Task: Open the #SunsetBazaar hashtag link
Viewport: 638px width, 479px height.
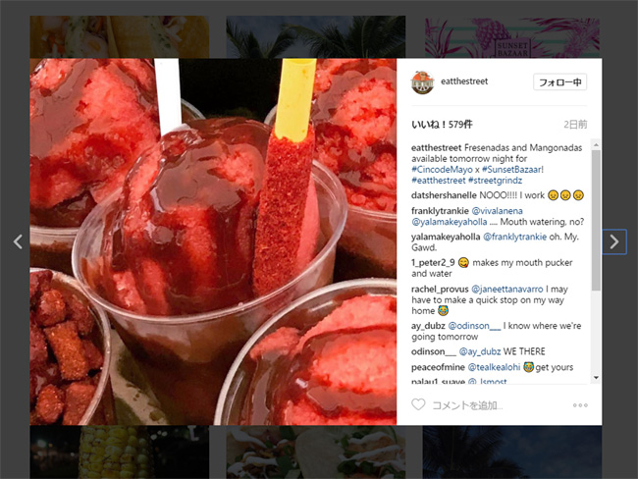Action: (x=511, y=169)
